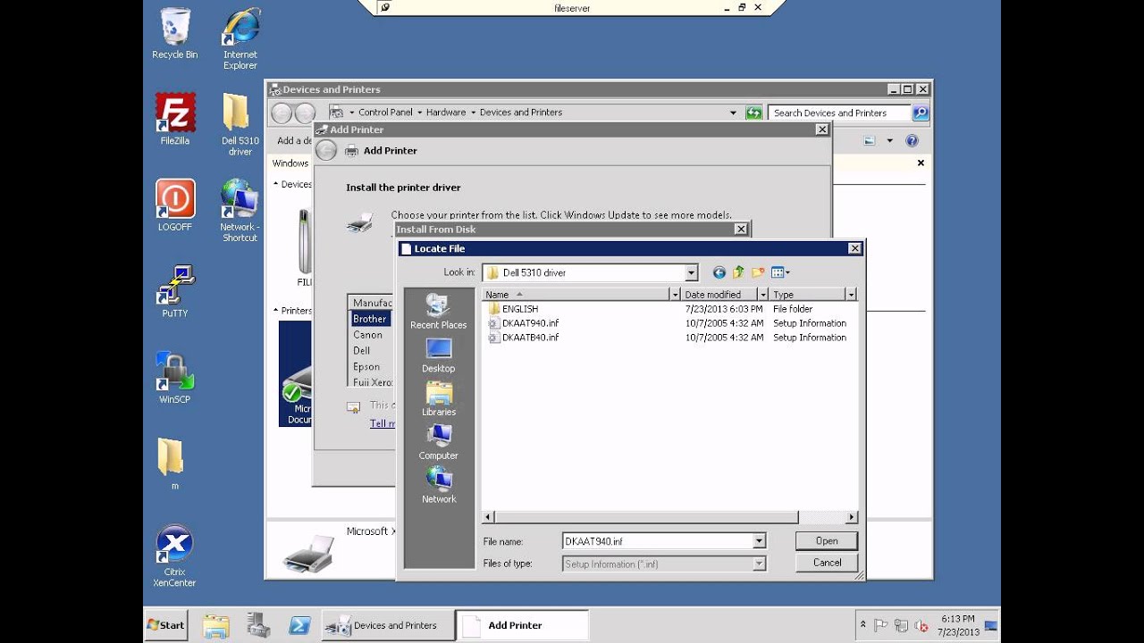Click the Tell me link in Add Printer
This screenshot has height=643, width=1144.
pyautogui.click(x=383, y=423)
